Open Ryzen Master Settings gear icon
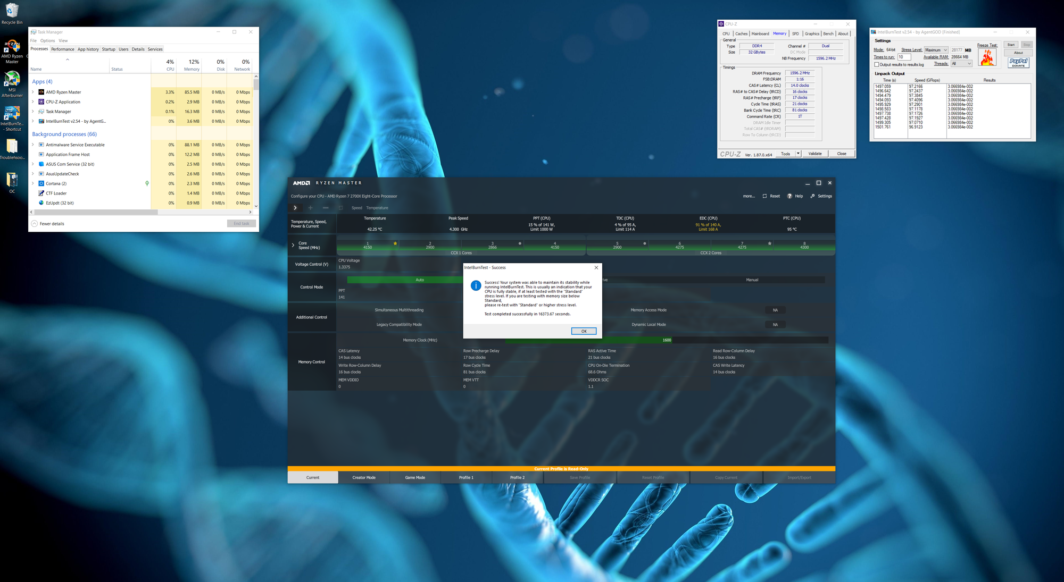The height and width of the screenshot is (582, 1064). pos(812,196)
